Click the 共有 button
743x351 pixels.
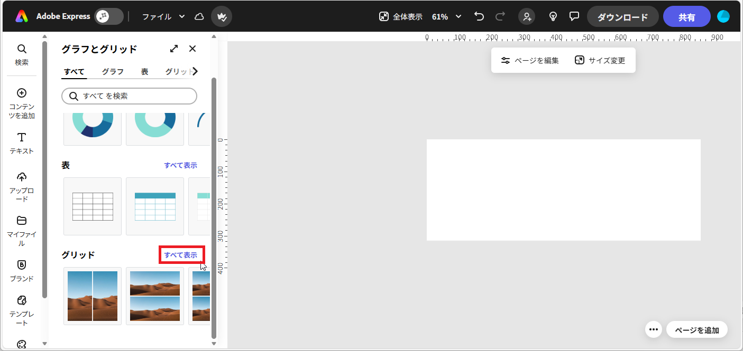pos(686,16)
